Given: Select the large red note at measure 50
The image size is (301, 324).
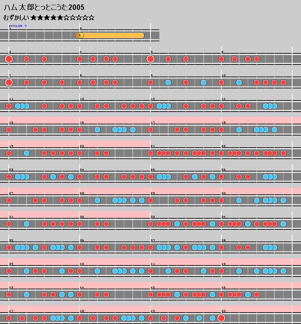Looking at the screenshot, I should [x=221, y=318].
